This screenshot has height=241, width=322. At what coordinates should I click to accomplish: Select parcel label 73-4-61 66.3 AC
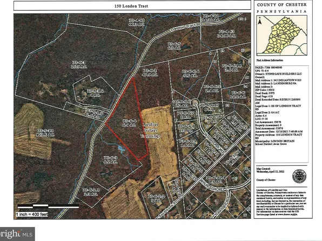(x=137, y=22)
